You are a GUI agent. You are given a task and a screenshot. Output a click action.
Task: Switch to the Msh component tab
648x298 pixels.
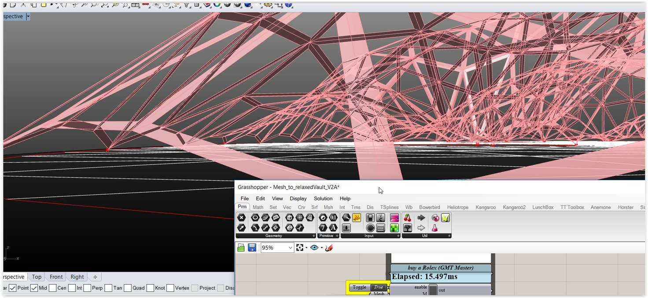pyautogui.click(x=328, y=207)
